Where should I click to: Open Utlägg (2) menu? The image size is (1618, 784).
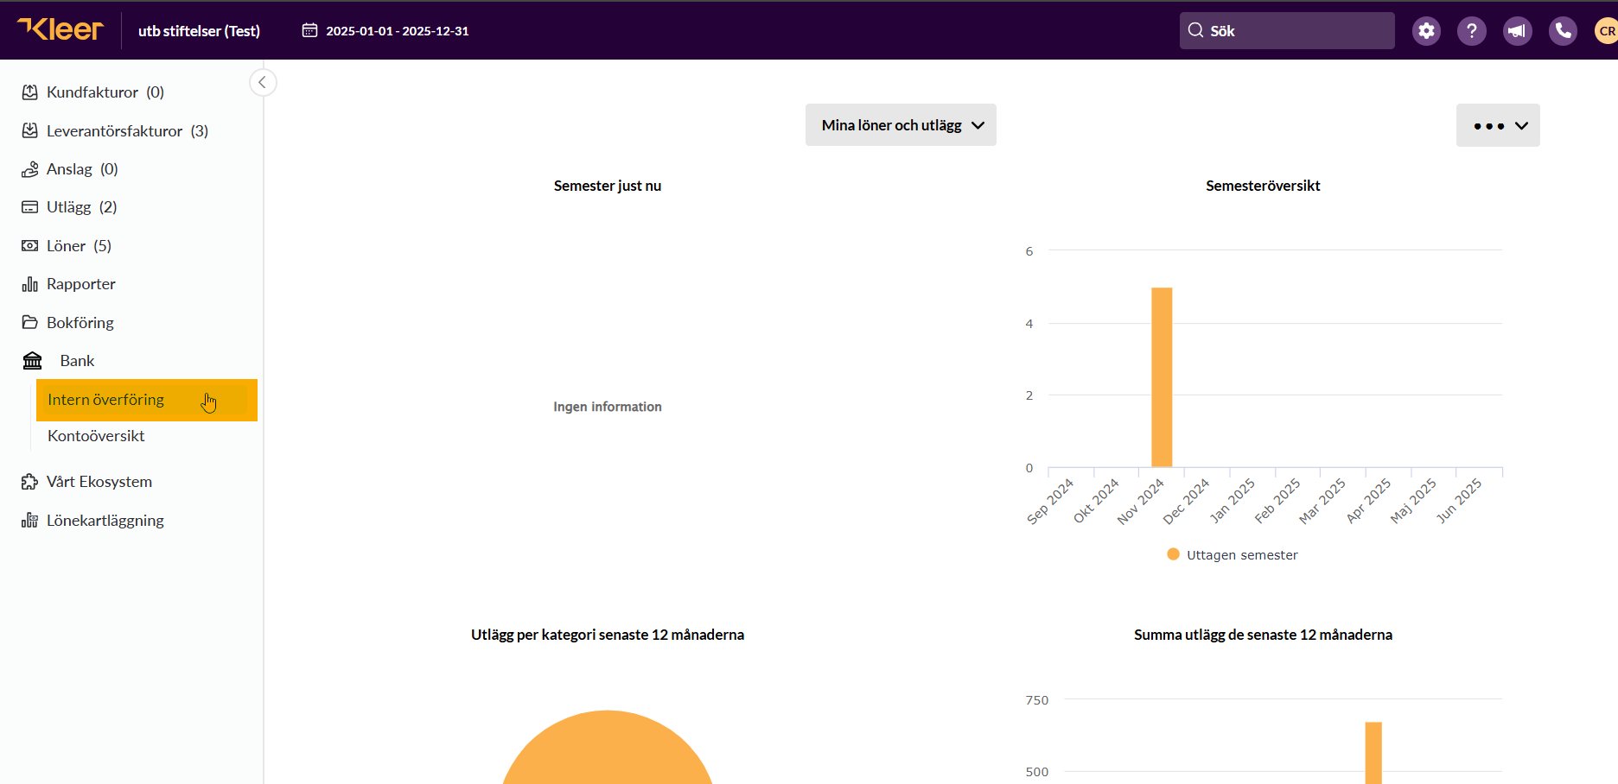[x=81, y=207]
